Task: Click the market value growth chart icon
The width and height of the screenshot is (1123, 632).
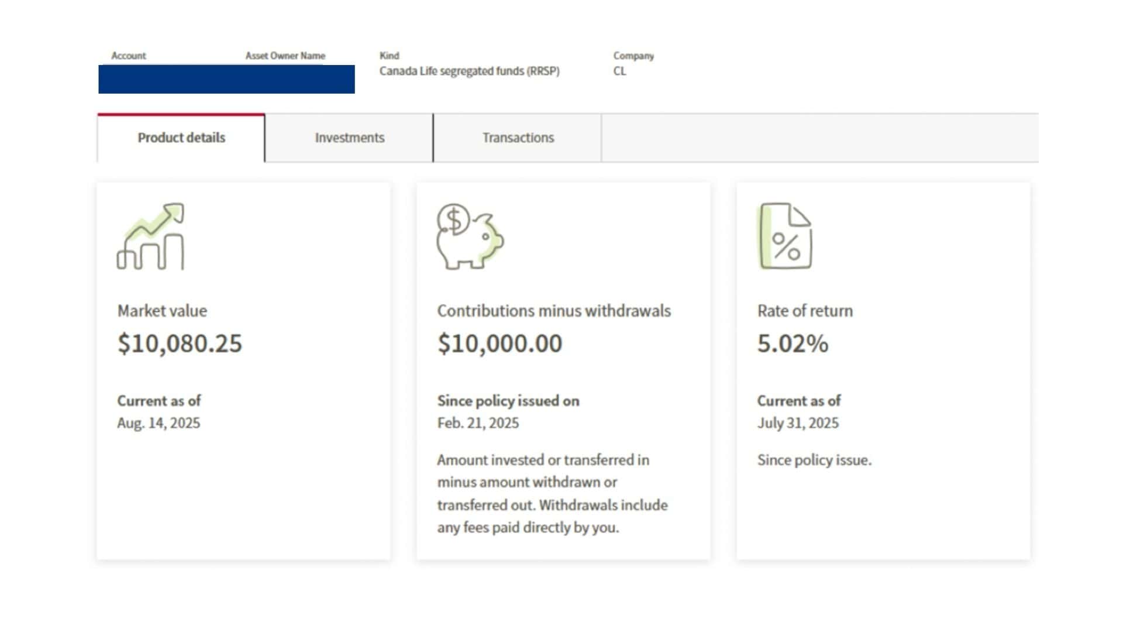Action: pyautogui.click(x=150, y=236)
